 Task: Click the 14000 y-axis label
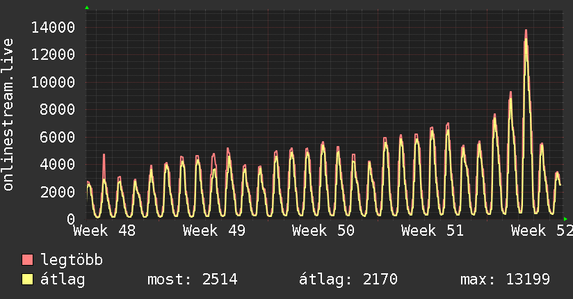click(x=54, y=27)
